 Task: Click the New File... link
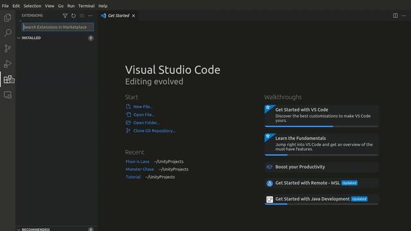tap(143, 107)
